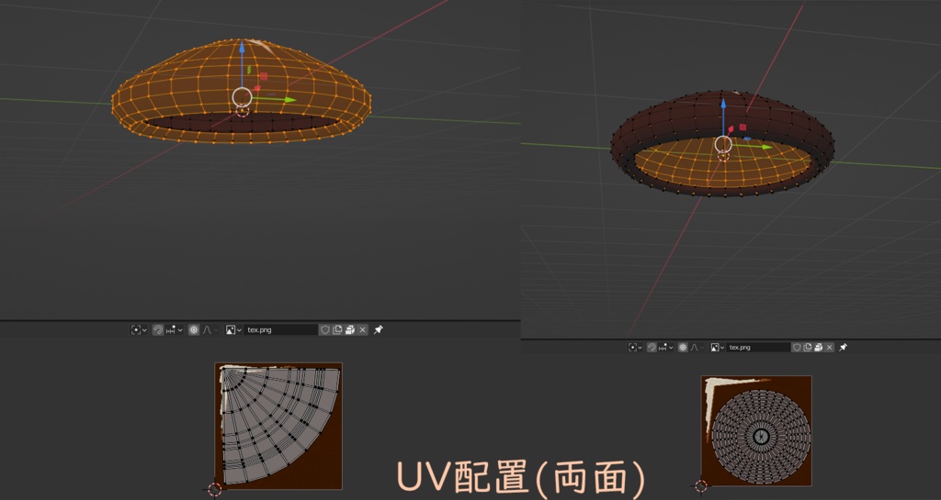This screenshot has height=500, width=941.
Task: Click red plane handle in left viewport gizmo
Action: (264, 76)
